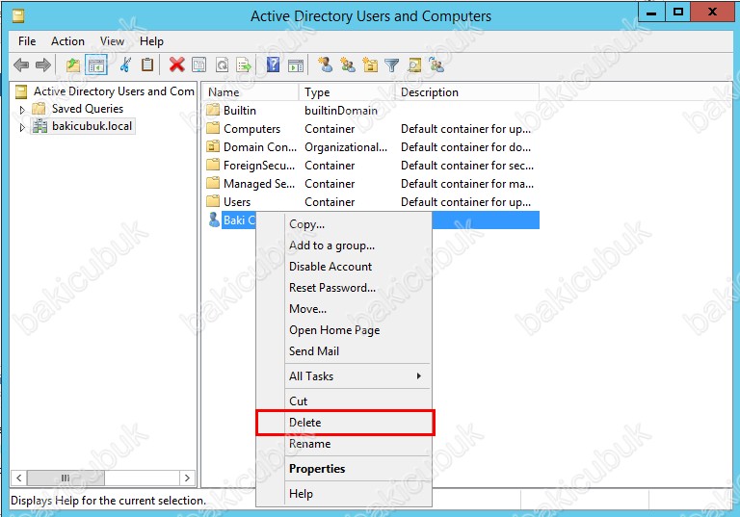Viewport: 740px width, 517px height.
Task: Click the Builtin folder icon
Action: coord(213,110)
